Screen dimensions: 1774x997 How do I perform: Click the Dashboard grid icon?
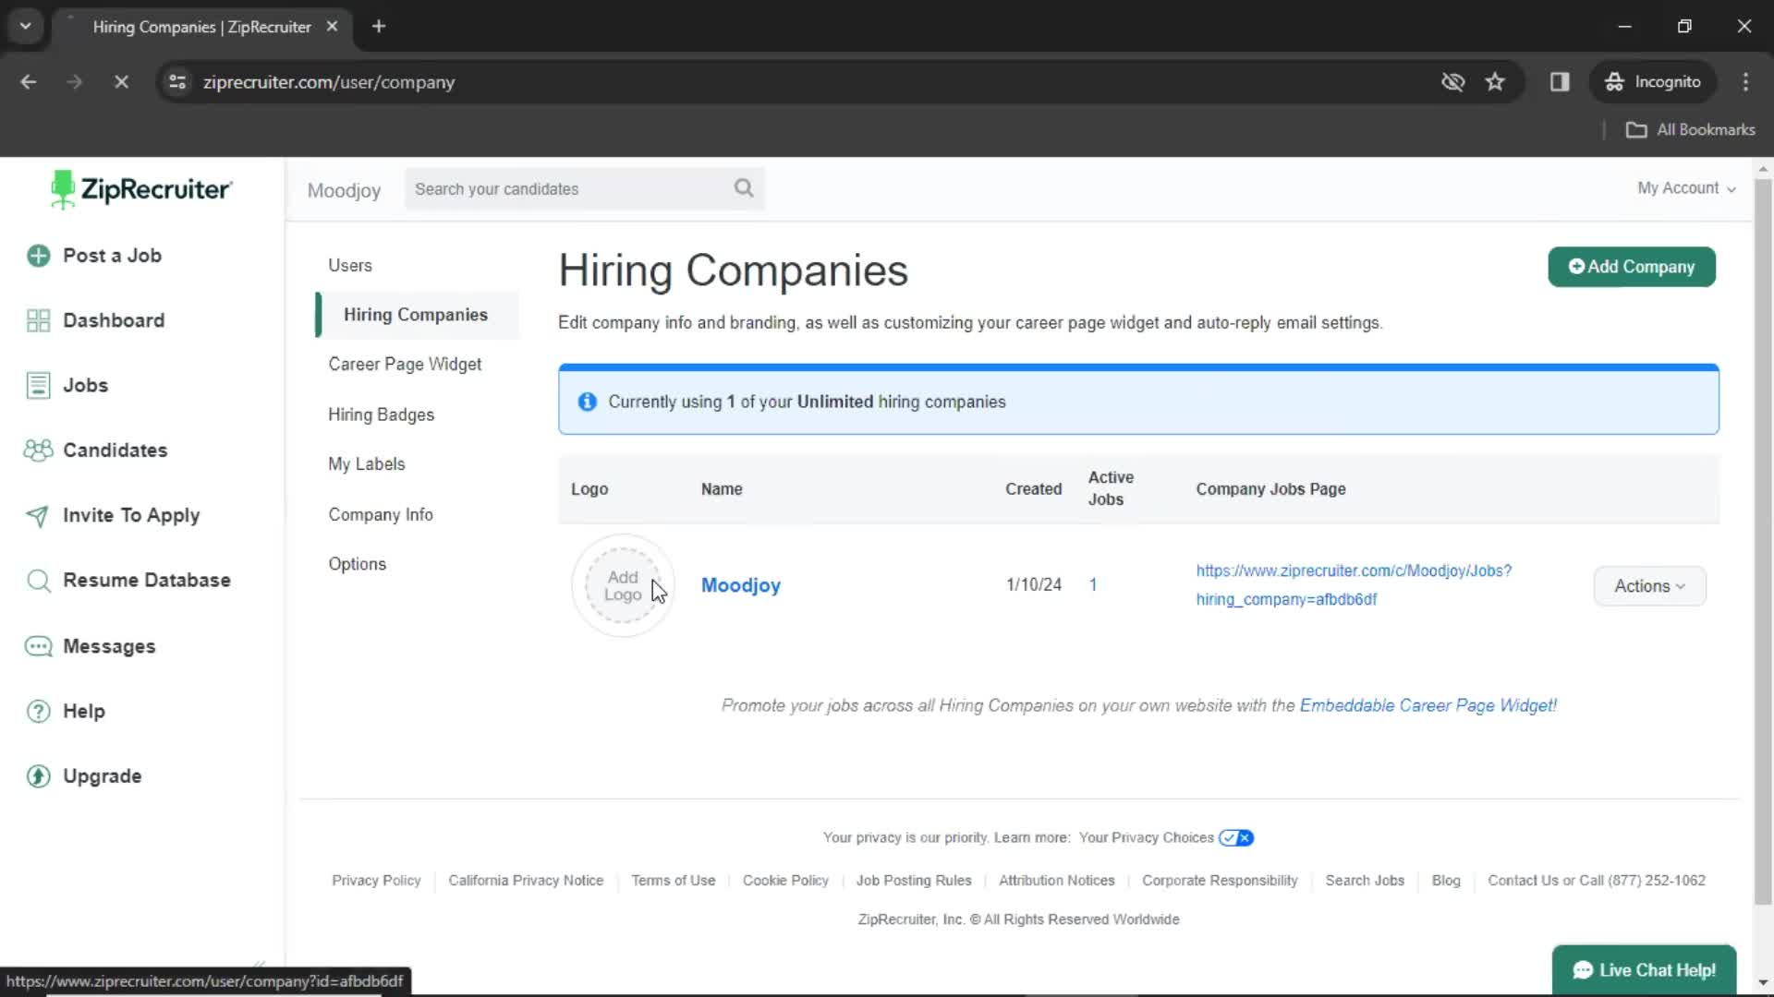38,320
